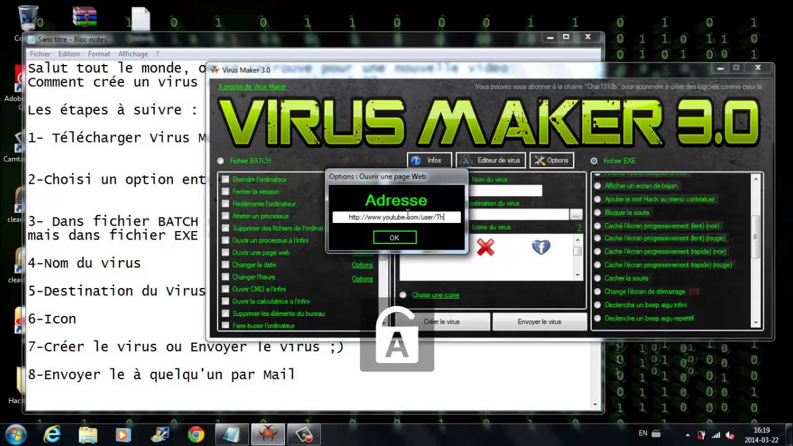Click the gas mask icon of Editeur de virus
Viewport: 793px width, 446px height.
click(465, 160)
